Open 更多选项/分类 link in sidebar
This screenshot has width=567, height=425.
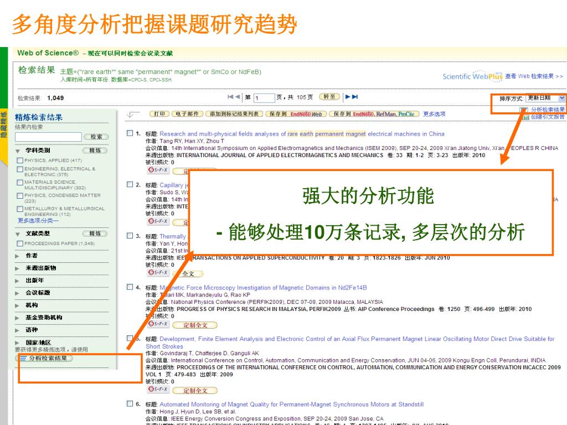(x=38, y=220)
